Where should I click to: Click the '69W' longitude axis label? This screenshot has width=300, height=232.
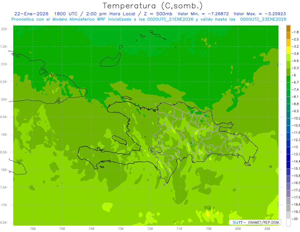238,228
